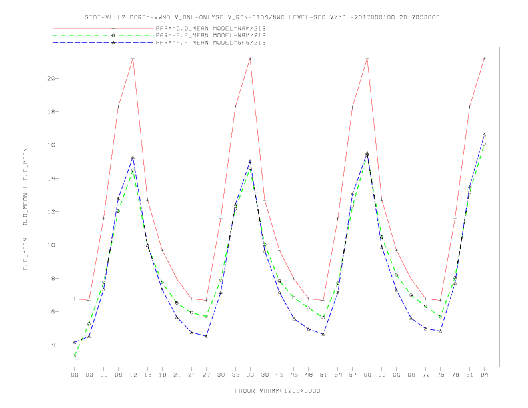The width and height of the screenshot is (528, 408).
Task: Click y-axis tick label 14
Action: pos(51,179)
